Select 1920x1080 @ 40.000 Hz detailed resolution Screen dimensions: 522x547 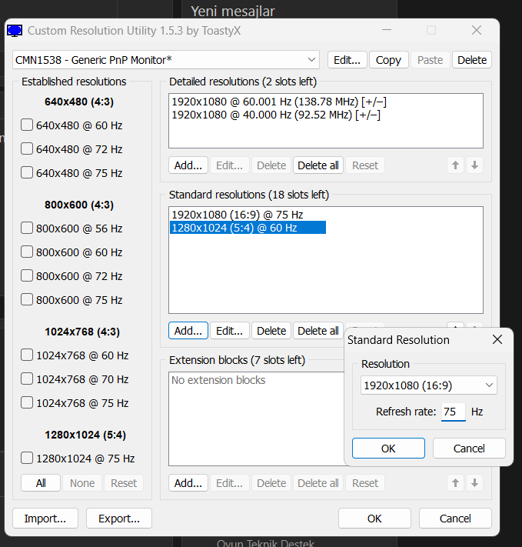(x=276, y=115)
